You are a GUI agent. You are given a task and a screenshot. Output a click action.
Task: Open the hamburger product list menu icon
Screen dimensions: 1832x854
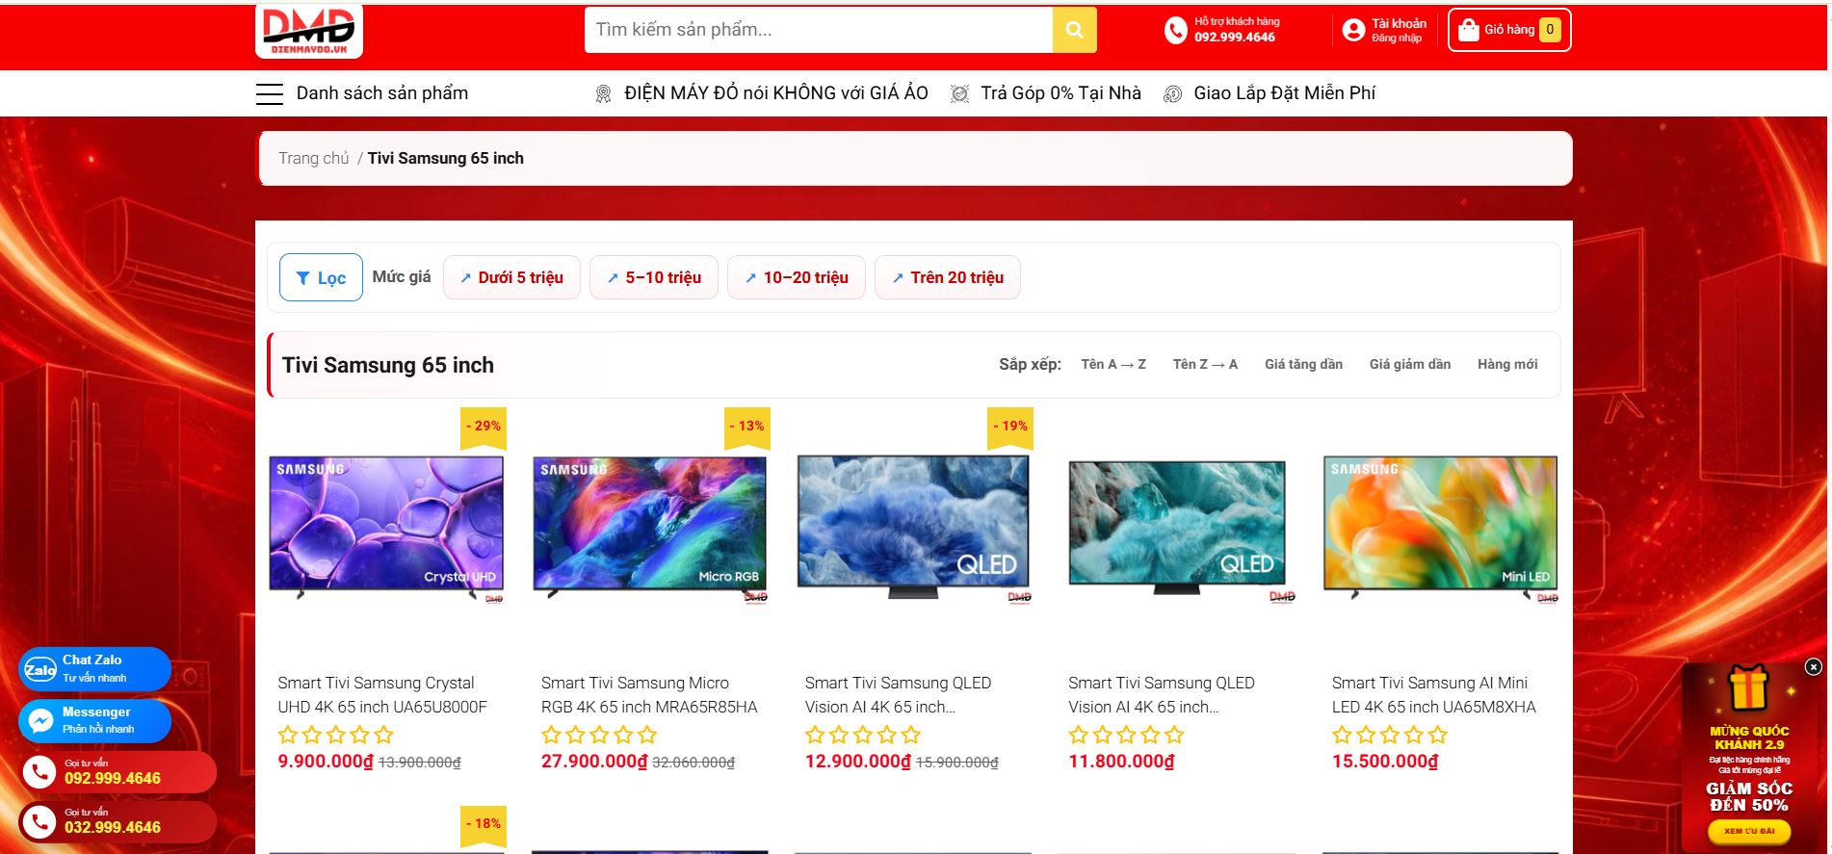coord(270,93)
